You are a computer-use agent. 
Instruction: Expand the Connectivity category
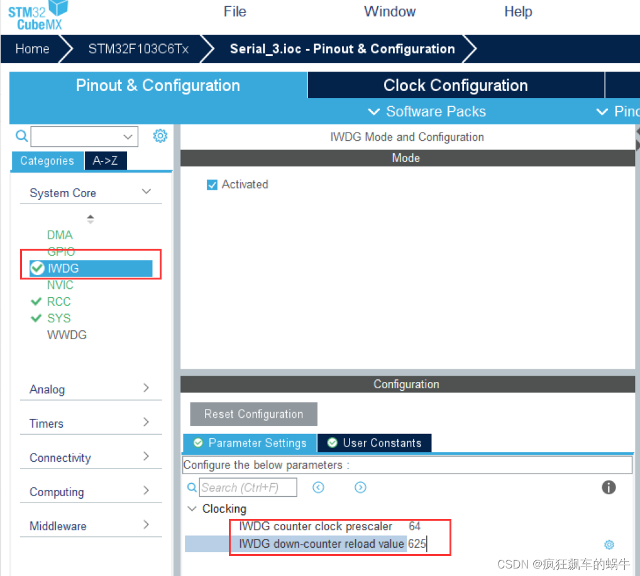coord(146,457)
